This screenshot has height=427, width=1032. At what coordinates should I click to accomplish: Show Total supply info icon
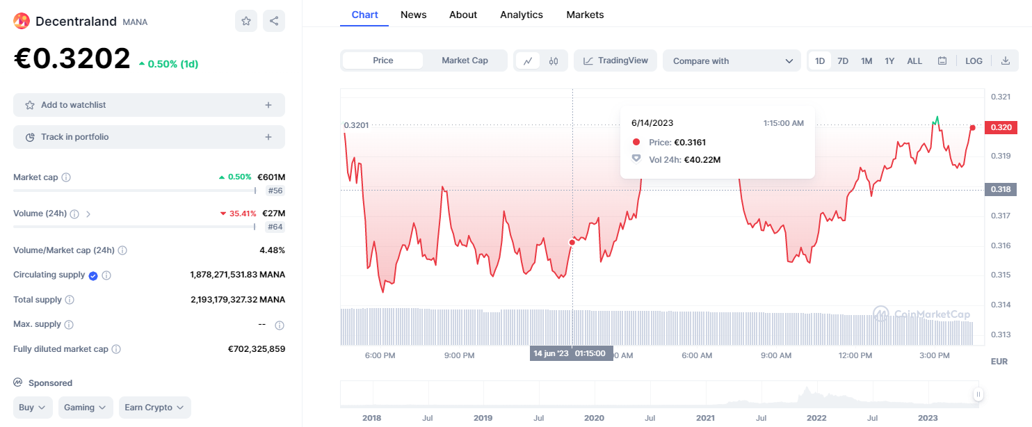(70, 300)
